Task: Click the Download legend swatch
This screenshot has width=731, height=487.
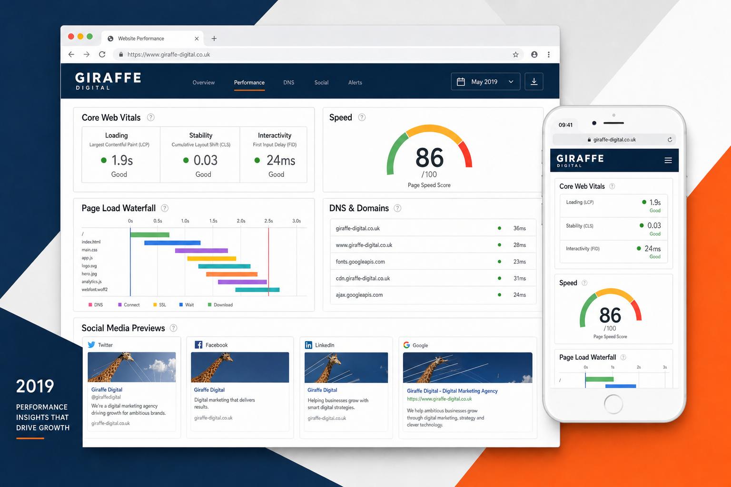Action: click(210, 305)
